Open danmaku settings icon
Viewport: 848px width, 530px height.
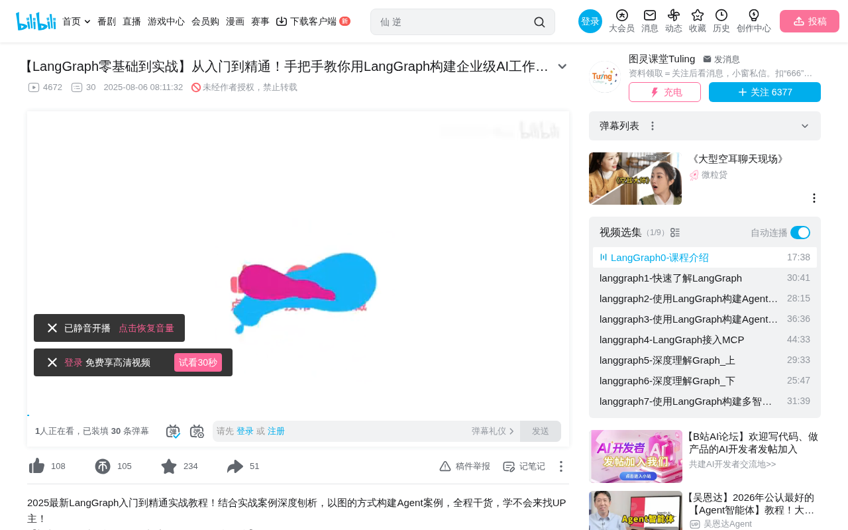click(x=197, y=431)
